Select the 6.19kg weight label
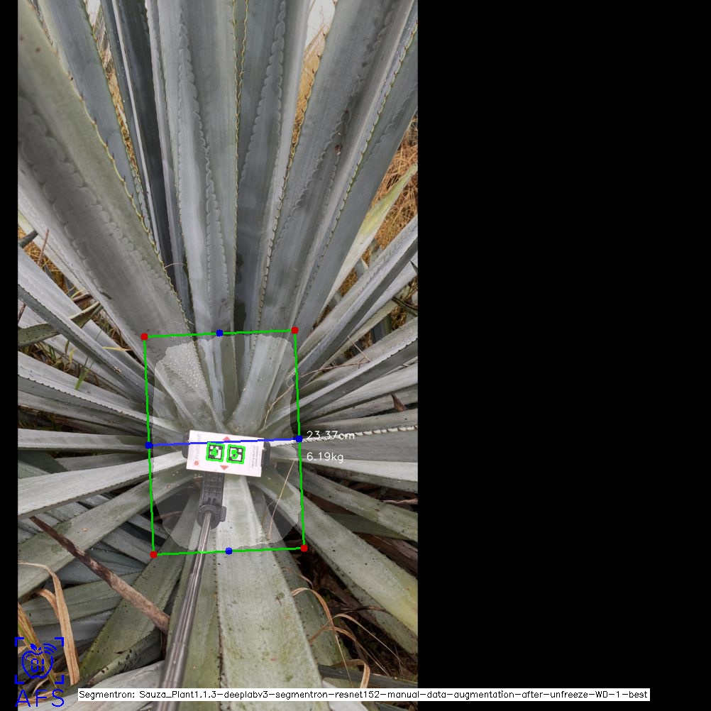This screenshot has width=711, height=711. click(x=325, y=457)
